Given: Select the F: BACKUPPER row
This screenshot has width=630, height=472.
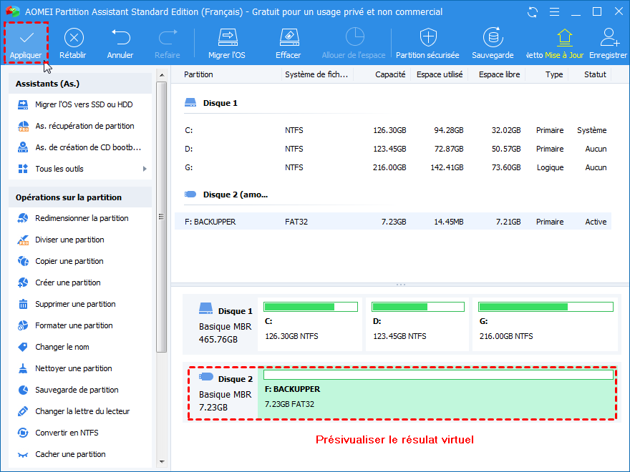Looking at the screenshot, I should [x=393, y=222].
